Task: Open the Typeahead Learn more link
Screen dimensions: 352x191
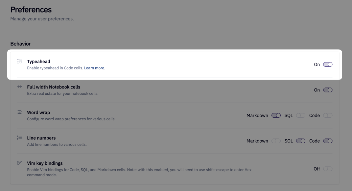Action: pos(94,68)
